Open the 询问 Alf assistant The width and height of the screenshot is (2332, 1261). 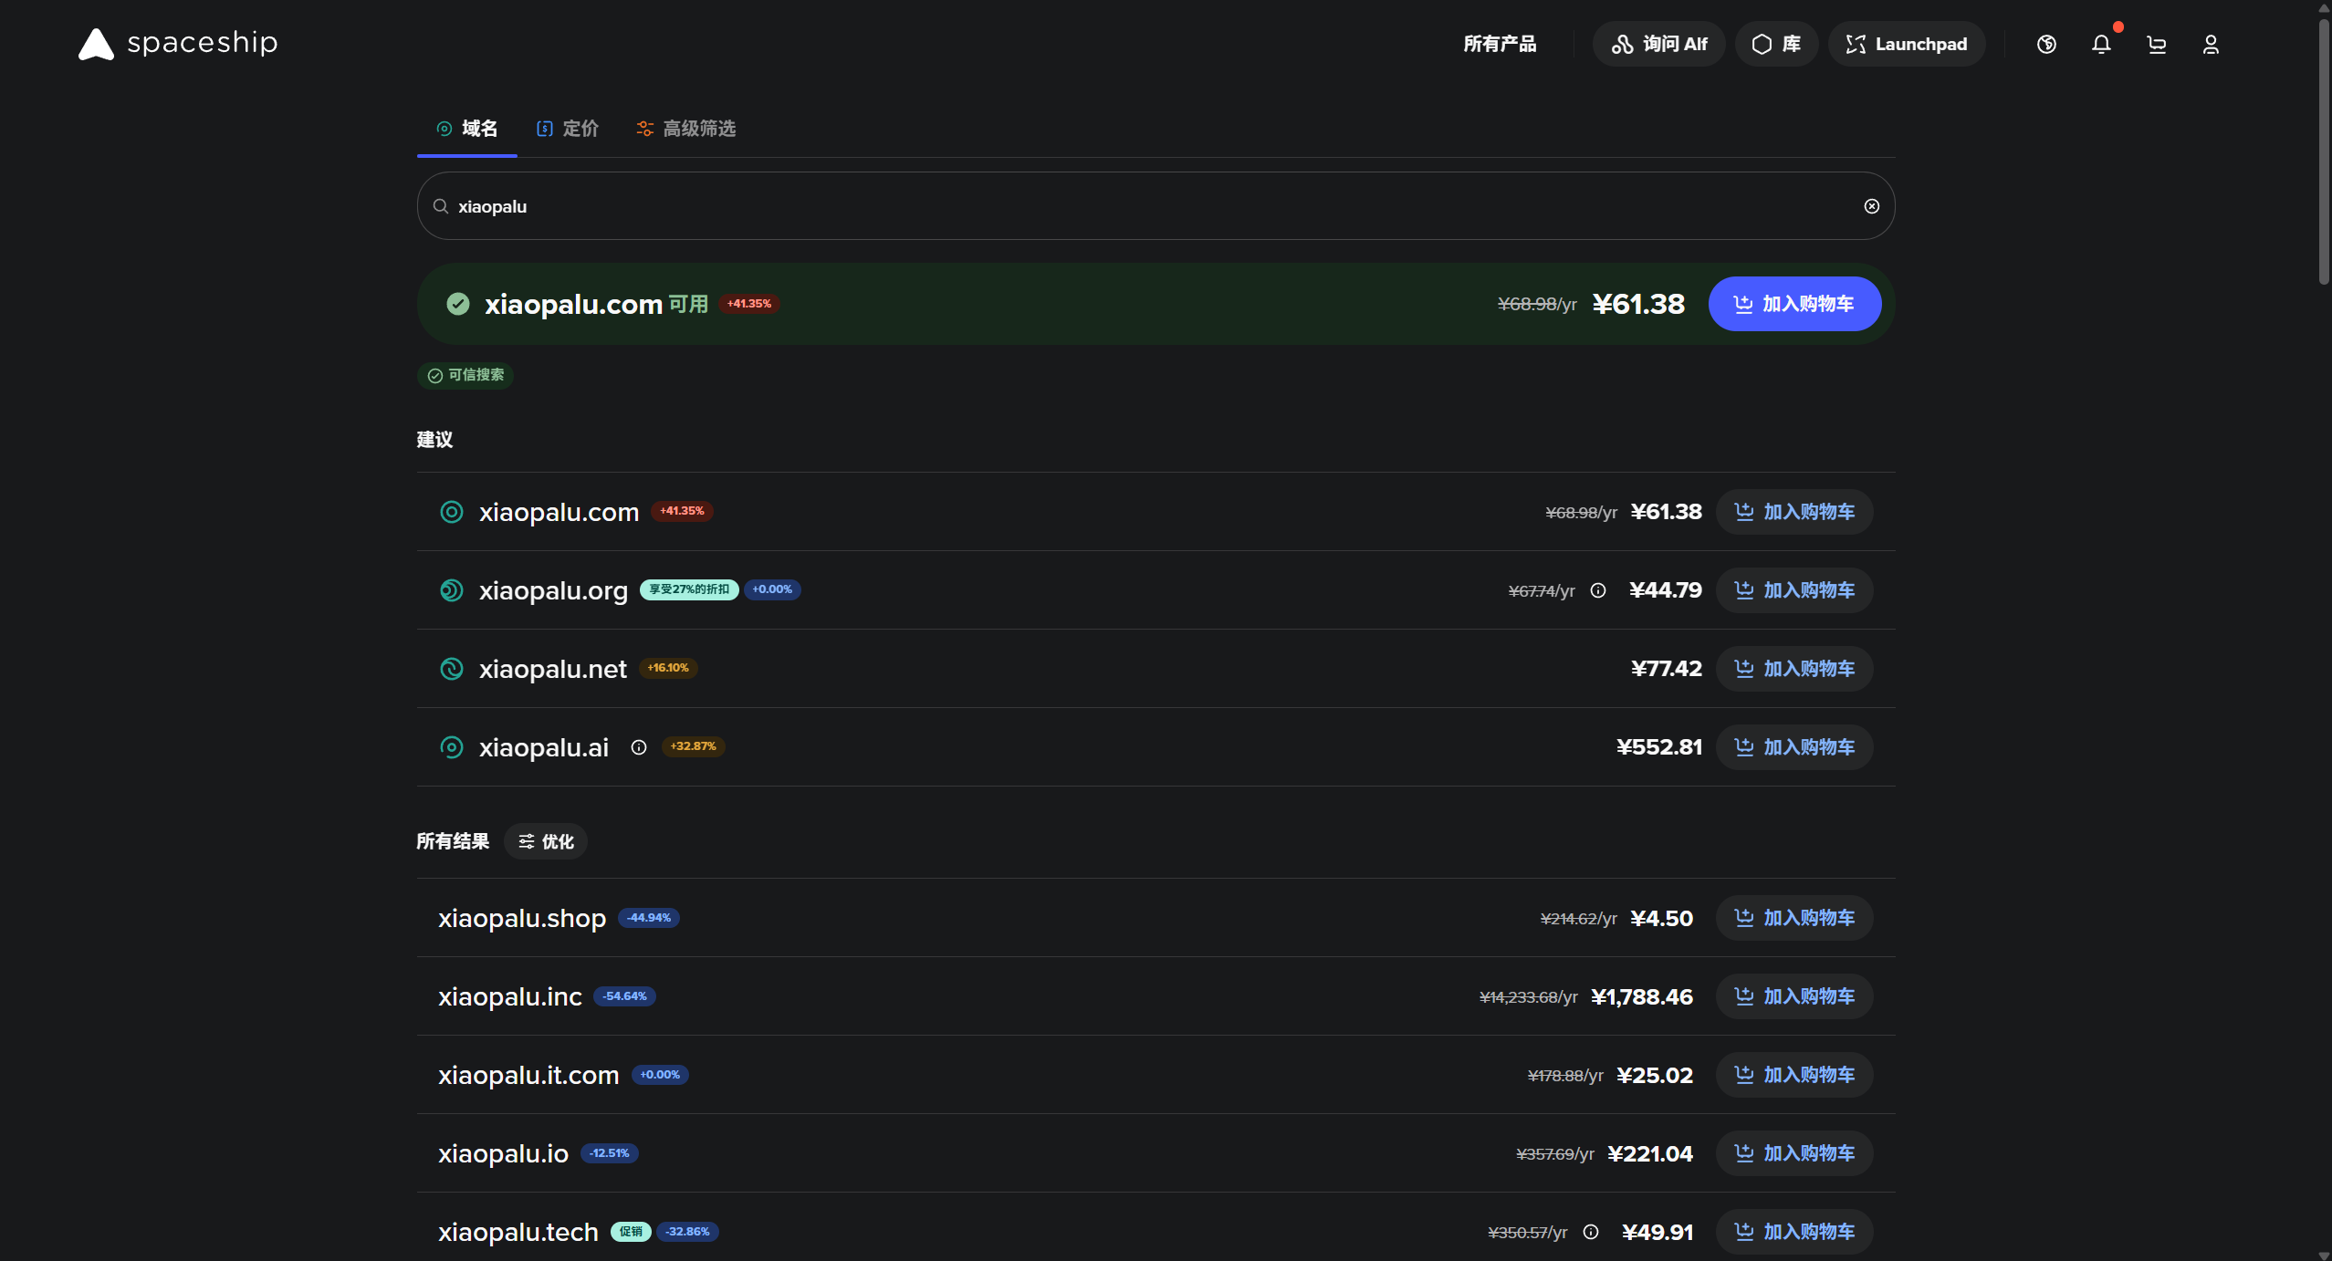click(1658, 44)
